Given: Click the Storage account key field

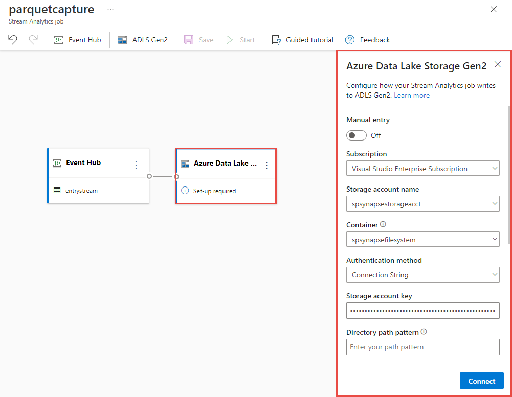Looking at the screenshot, I should tap(423, 311).
